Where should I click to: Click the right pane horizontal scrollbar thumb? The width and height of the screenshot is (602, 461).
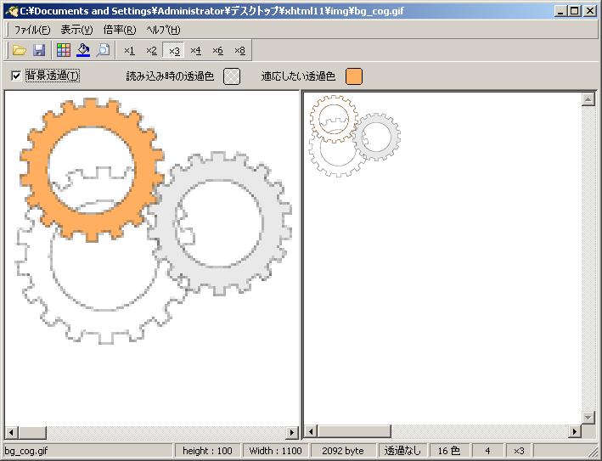coord(354,431)
